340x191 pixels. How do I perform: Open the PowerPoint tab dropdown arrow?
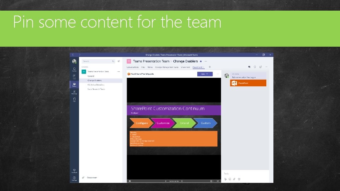[x=203, y=67]
